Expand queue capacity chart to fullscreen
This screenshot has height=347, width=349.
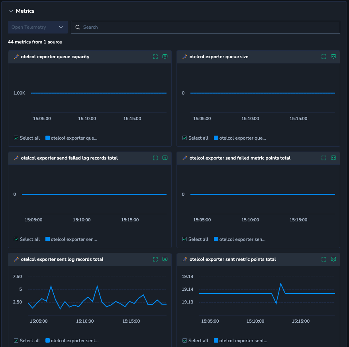(x=155, y=57)
